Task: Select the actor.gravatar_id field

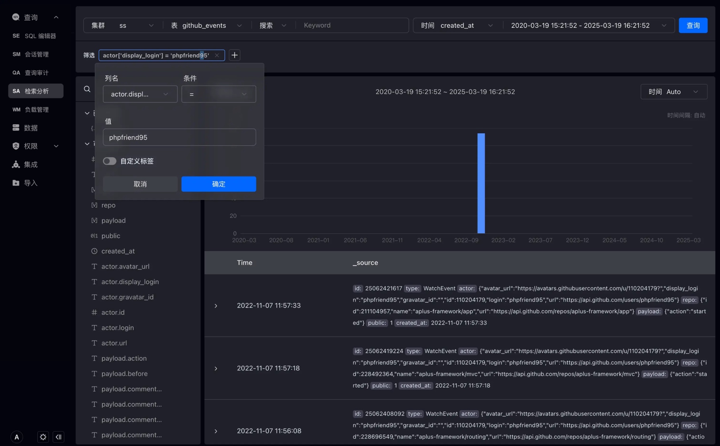Action: click(x=127, y=297)
